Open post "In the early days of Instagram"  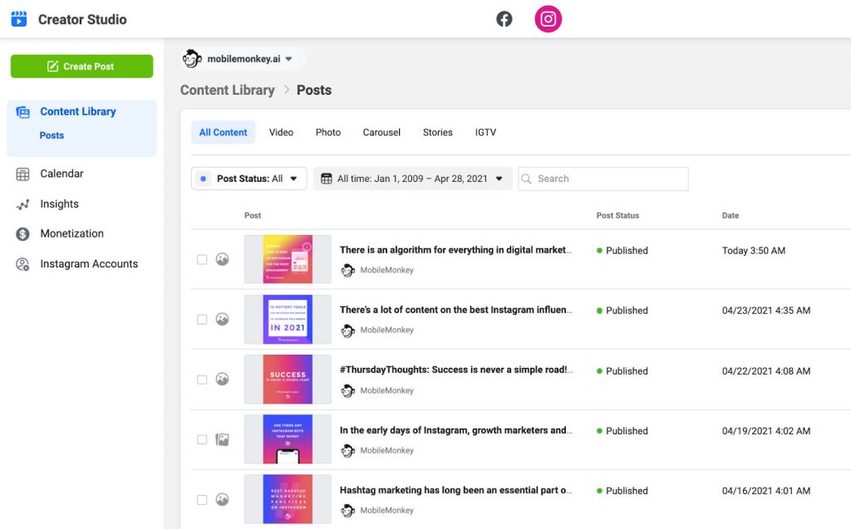(456, 430)
